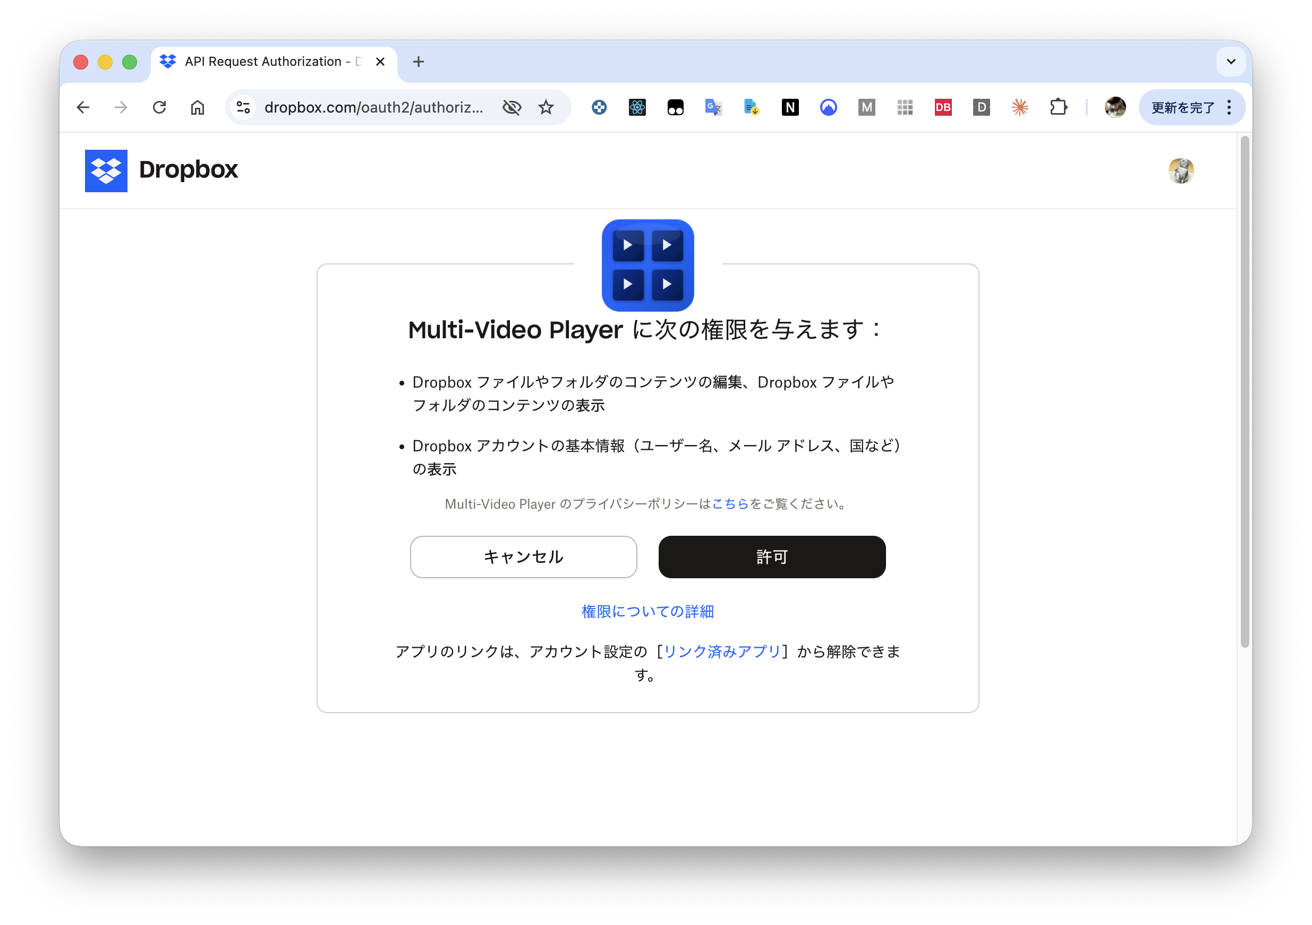1312x925 pixels.
Task: Open the Chrome three-dot menu
Action: 1229,107
